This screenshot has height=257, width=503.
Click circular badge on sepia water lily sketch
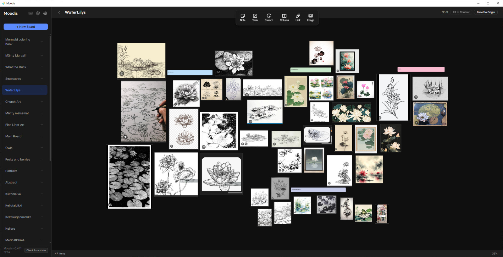click(x=122, y=74)
